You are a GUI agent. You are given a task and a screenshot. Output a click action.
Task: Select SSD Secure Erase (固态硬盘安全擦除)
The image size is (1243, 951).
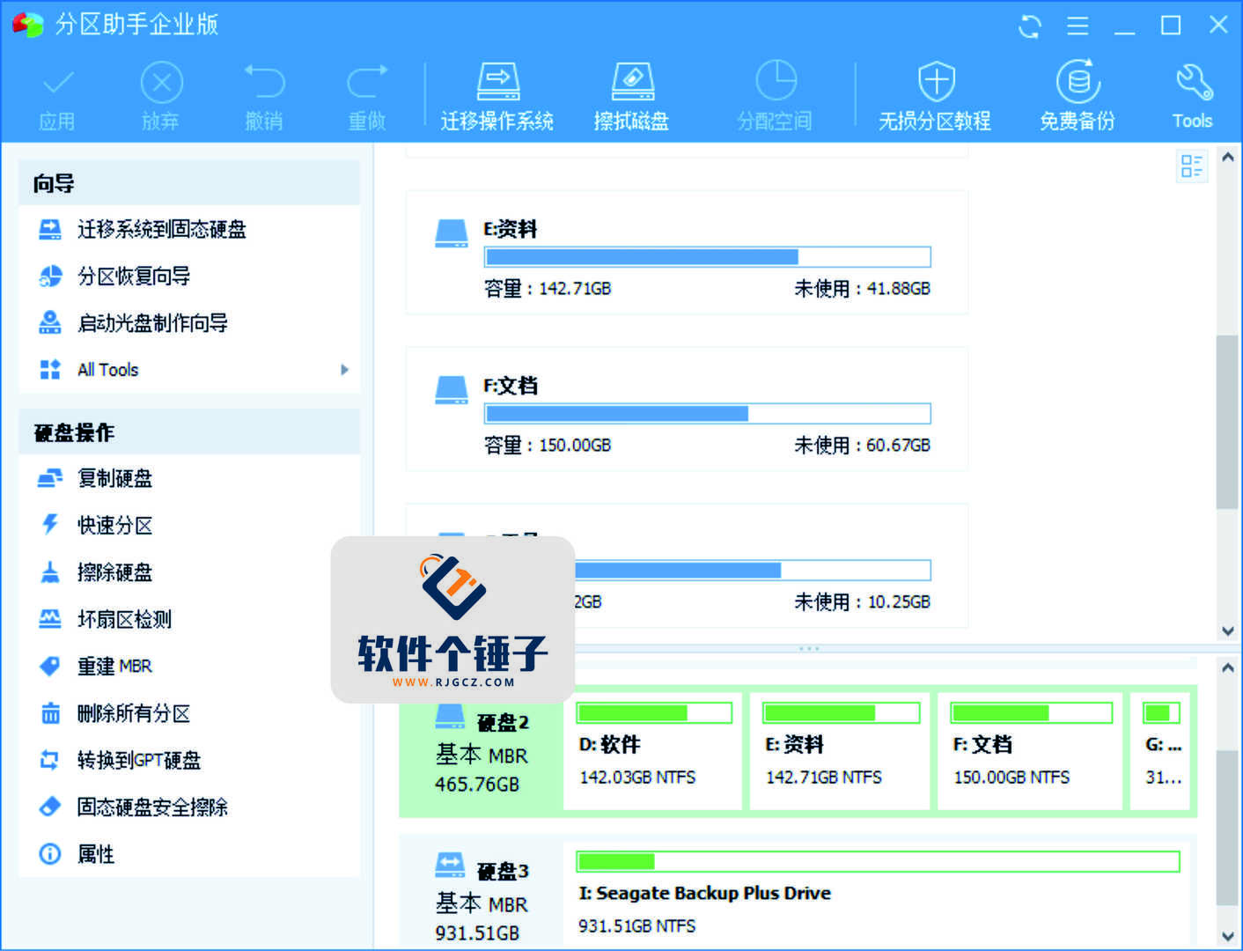click(x=189, y=807)
